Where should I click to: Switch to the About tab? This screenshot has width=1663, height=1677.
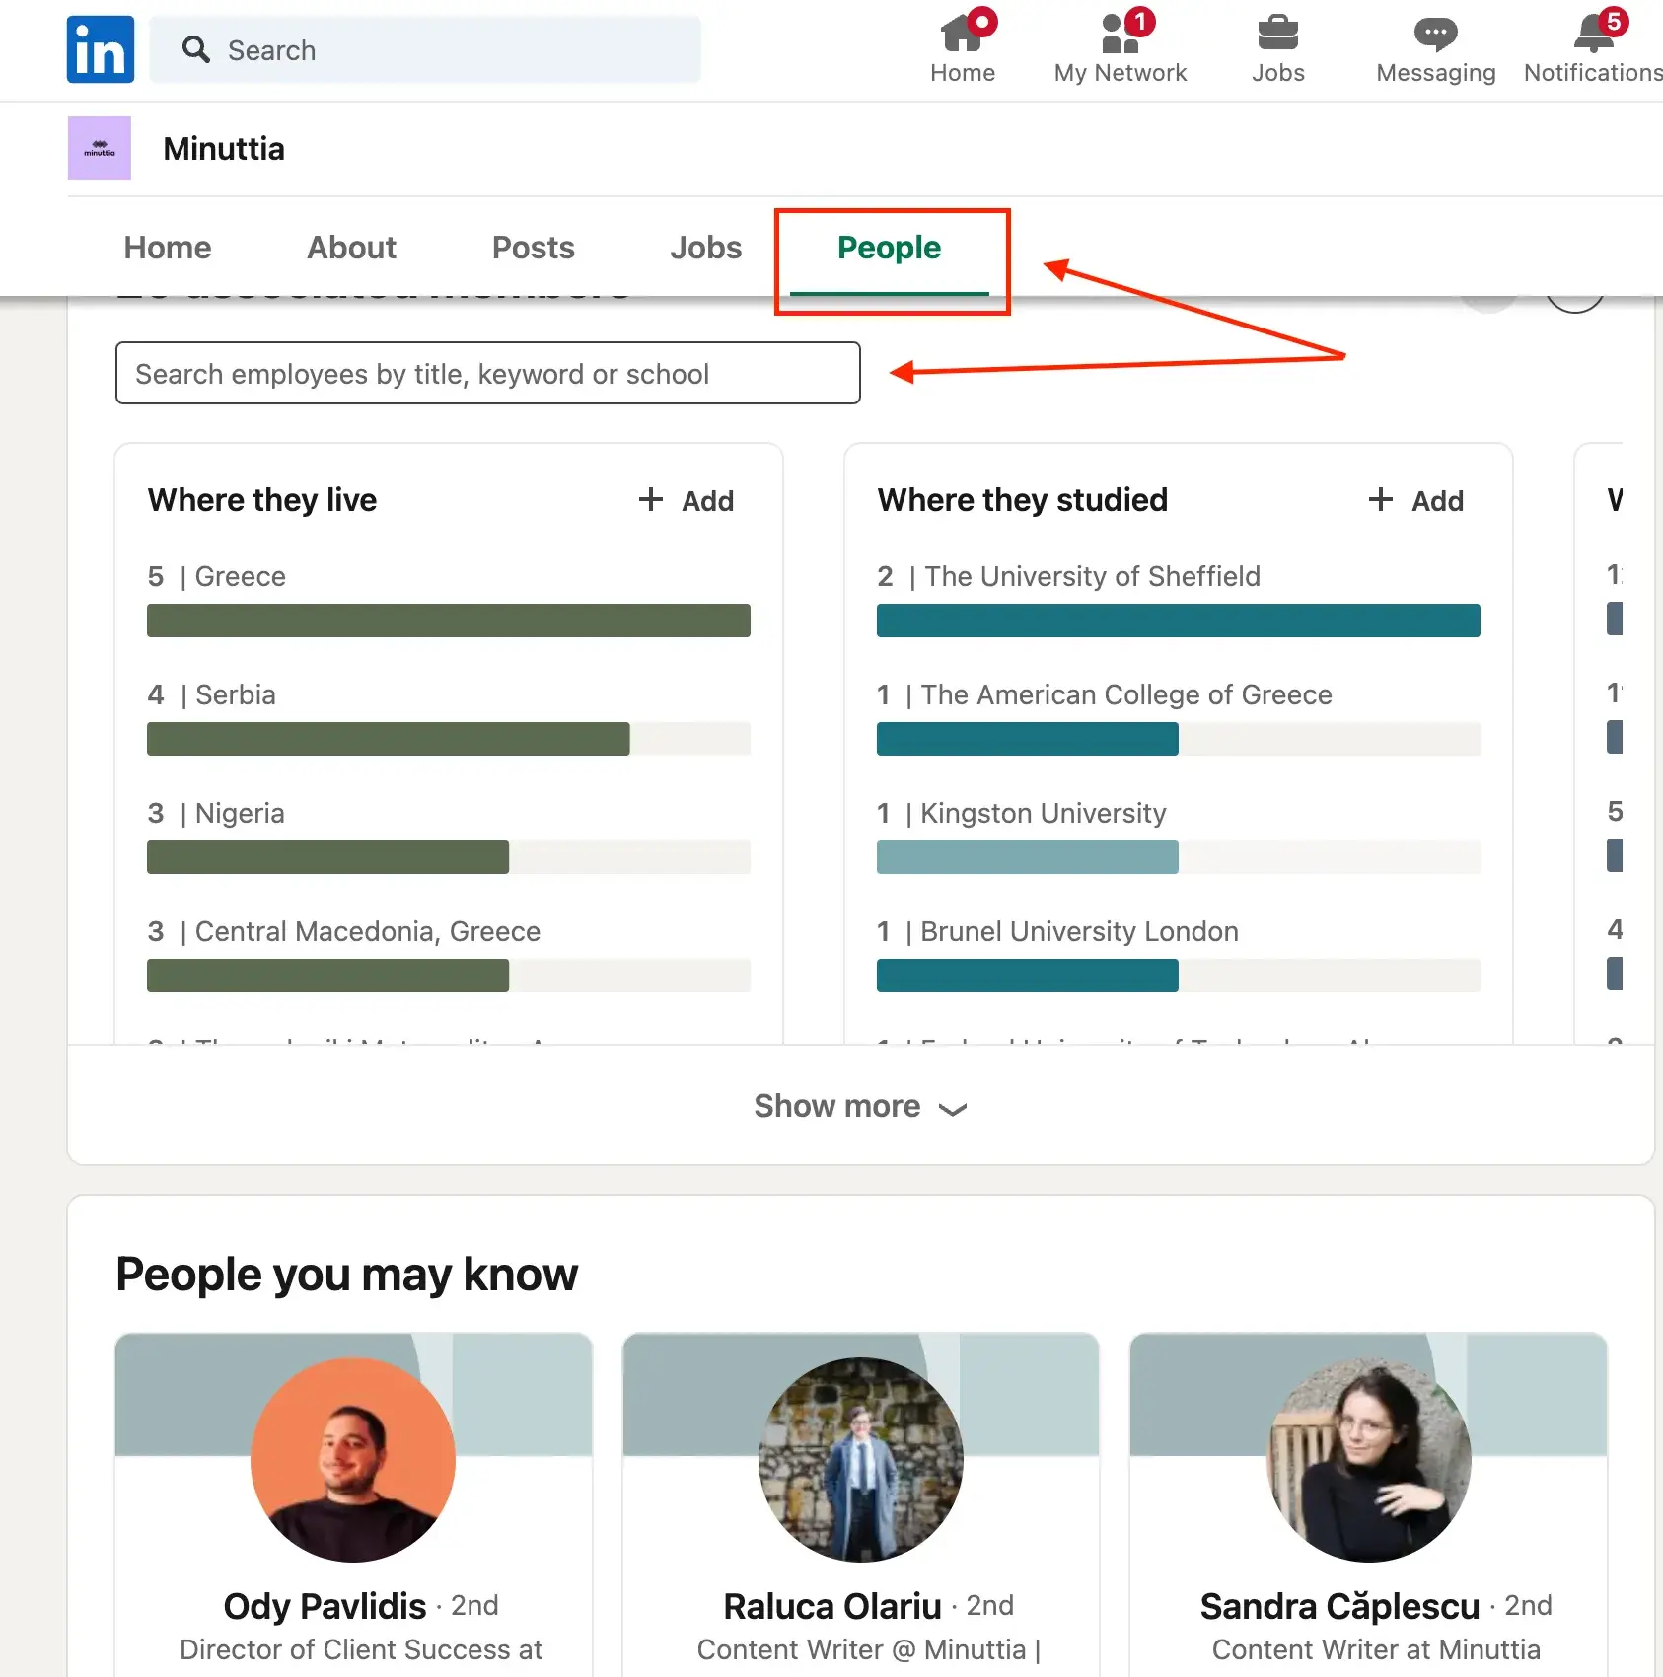coord(351,247)
